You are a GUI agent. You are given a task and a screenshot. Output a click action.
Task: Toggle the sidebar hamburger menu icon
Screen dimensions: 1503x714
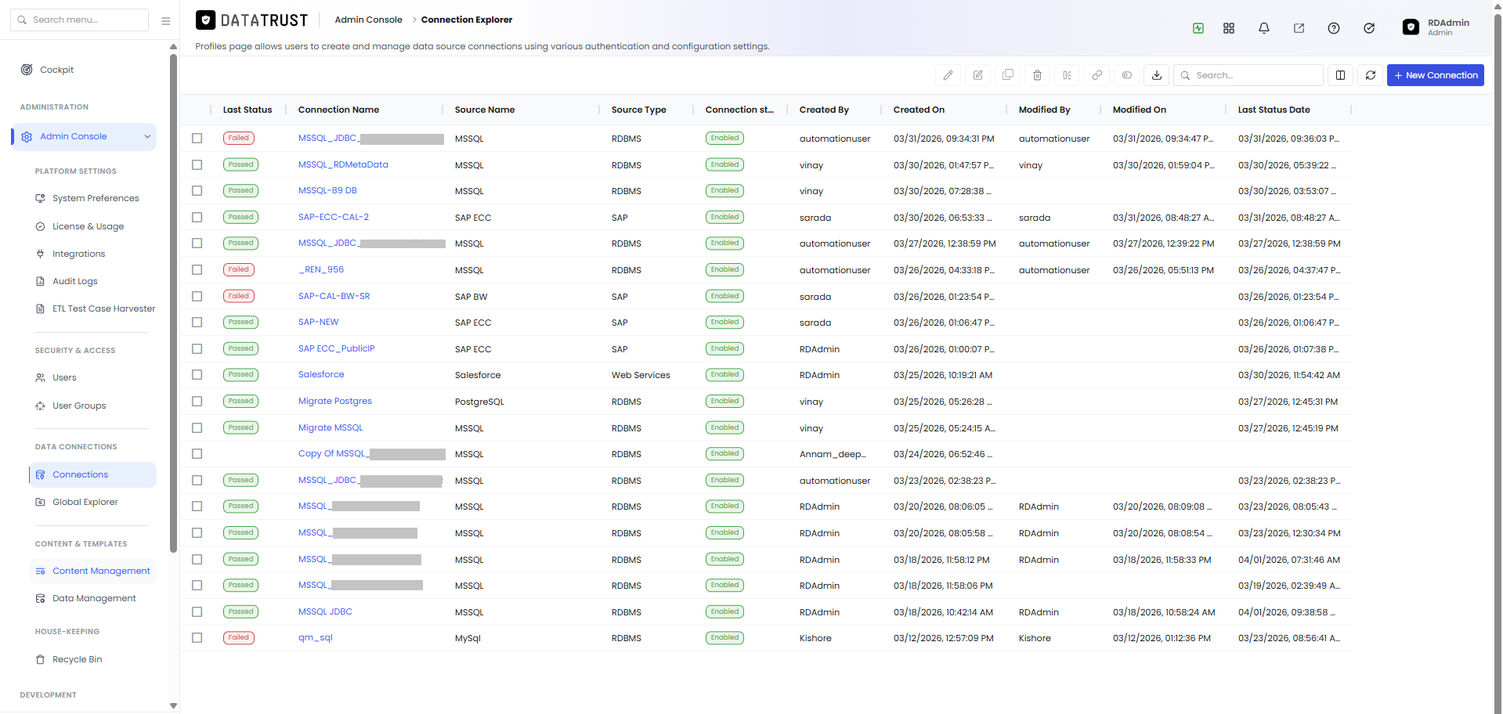165,20
